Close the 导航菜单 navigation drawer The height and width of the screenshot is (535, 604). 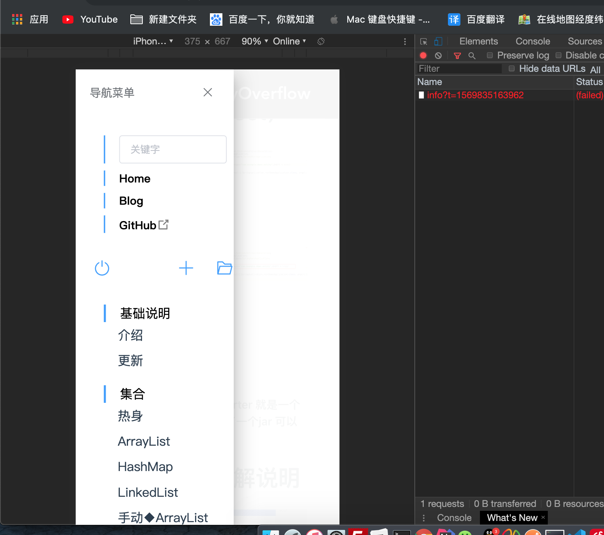tap(208, 92)
